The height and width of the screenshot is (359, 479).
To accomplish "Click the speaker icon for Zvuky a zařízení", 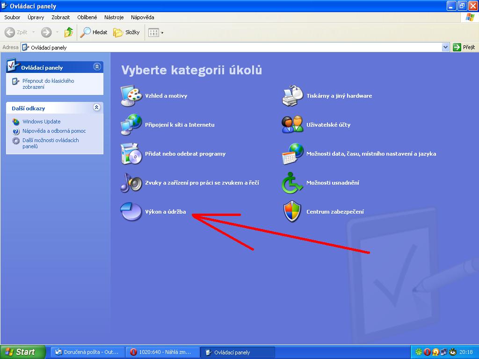I will tap(131, 183).
